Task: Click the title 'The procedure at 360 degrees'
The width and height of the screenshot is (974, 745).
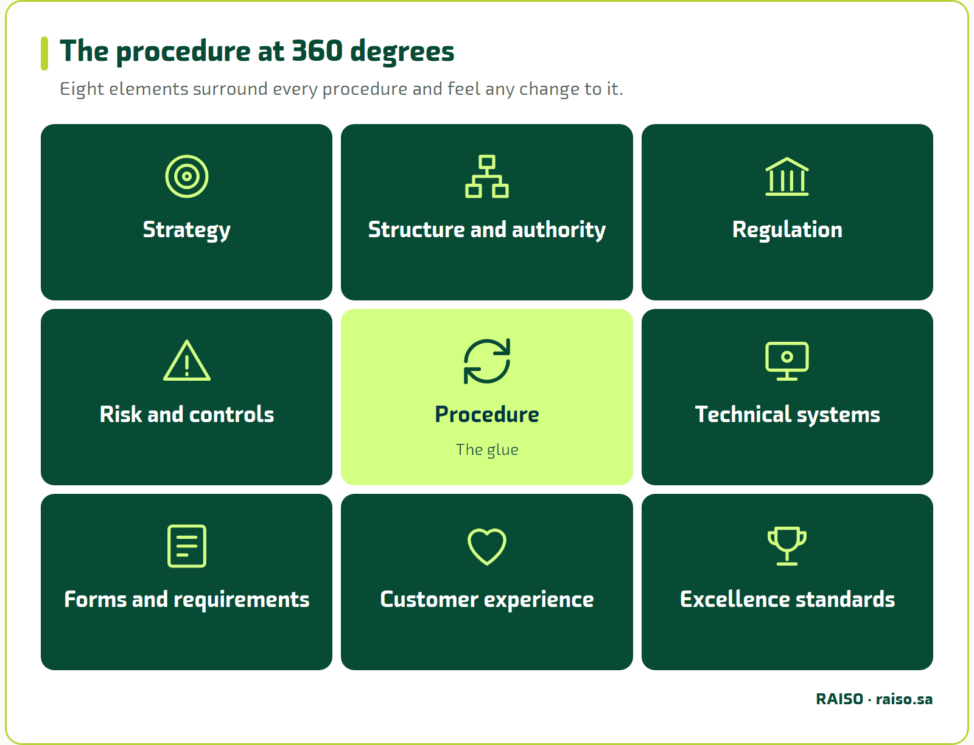Action: (257, 51)
